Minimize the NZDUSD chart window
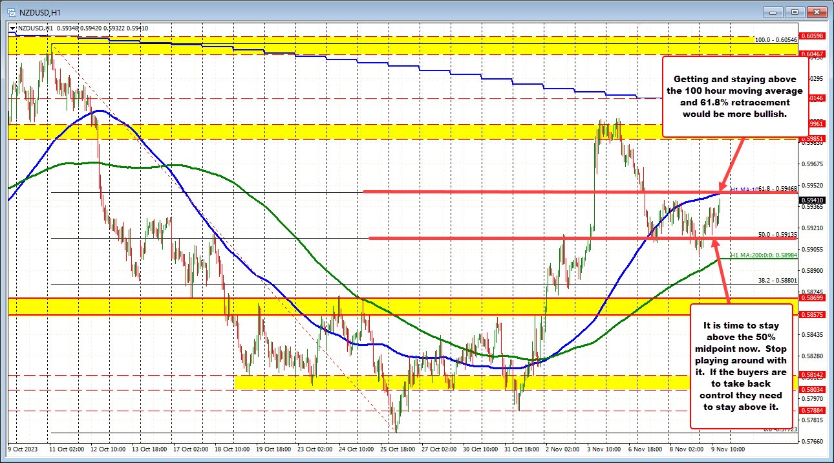The height and width of the screenshot is (463, 834). [x=773, y=11]
